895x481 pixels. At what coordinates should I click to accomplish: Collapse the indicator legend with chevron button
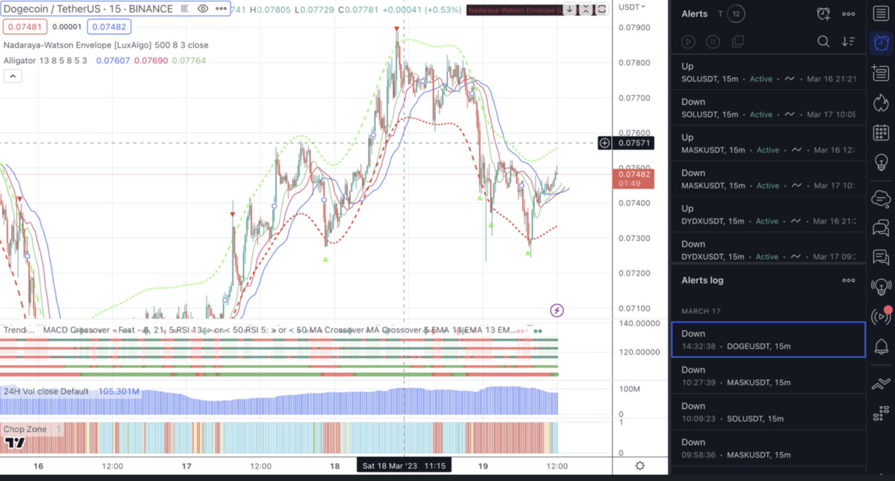pyautogui.click(x=13, y=77)
